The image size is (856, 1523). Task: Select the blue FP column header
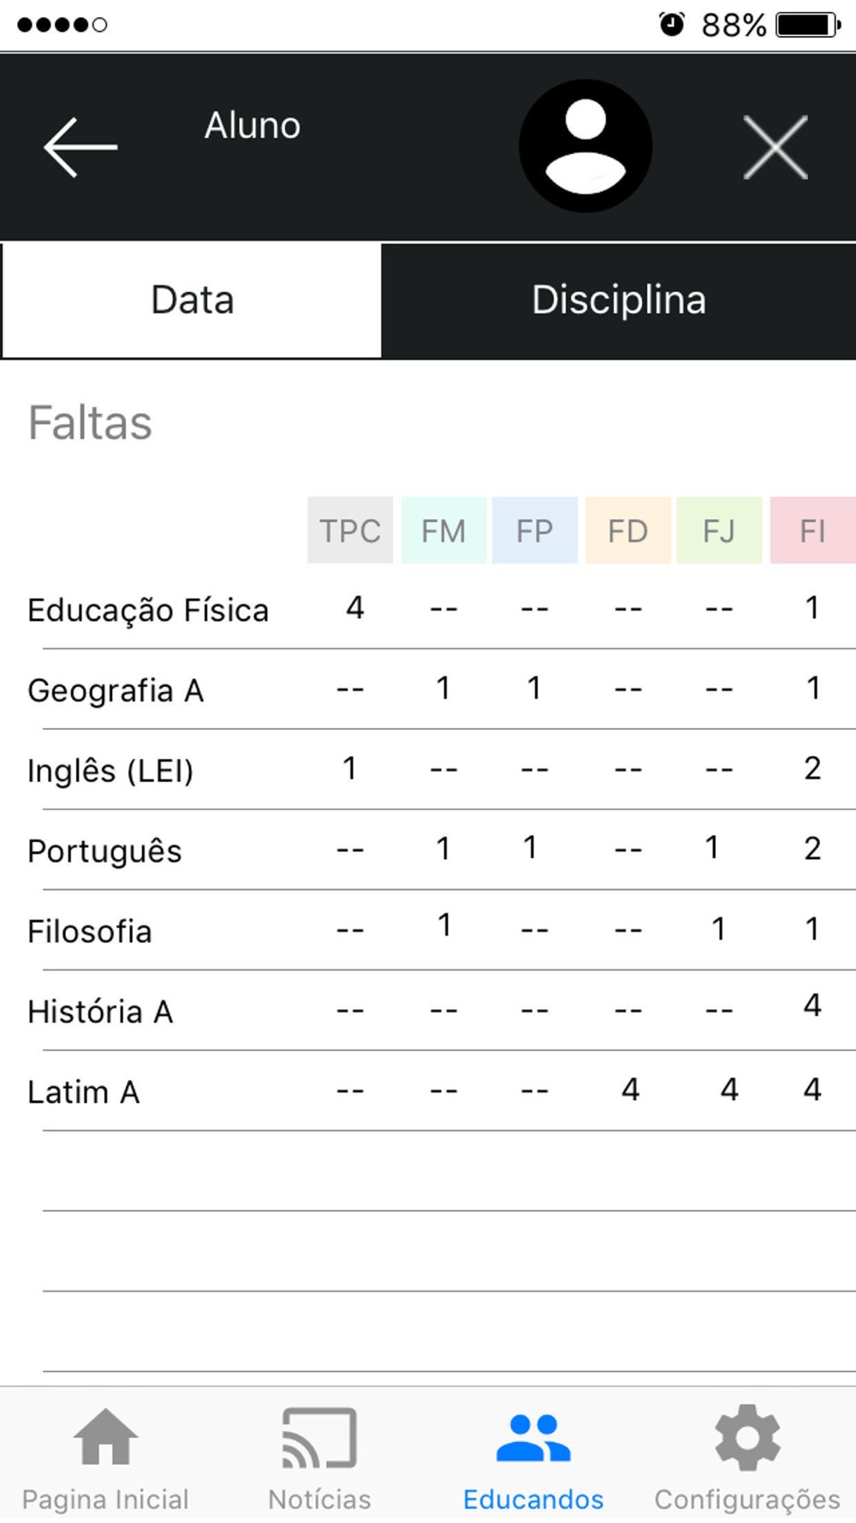535,530
